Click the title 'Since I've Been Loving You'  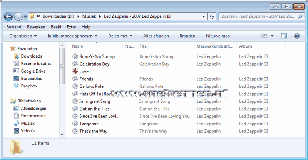click(x=164, y=116)
